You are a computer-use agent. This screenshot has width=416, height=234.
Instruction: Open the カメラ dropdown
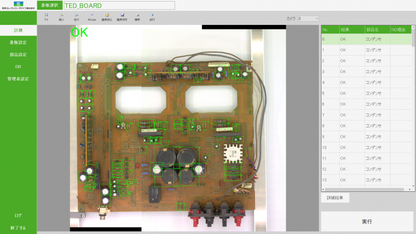(308, 18)
